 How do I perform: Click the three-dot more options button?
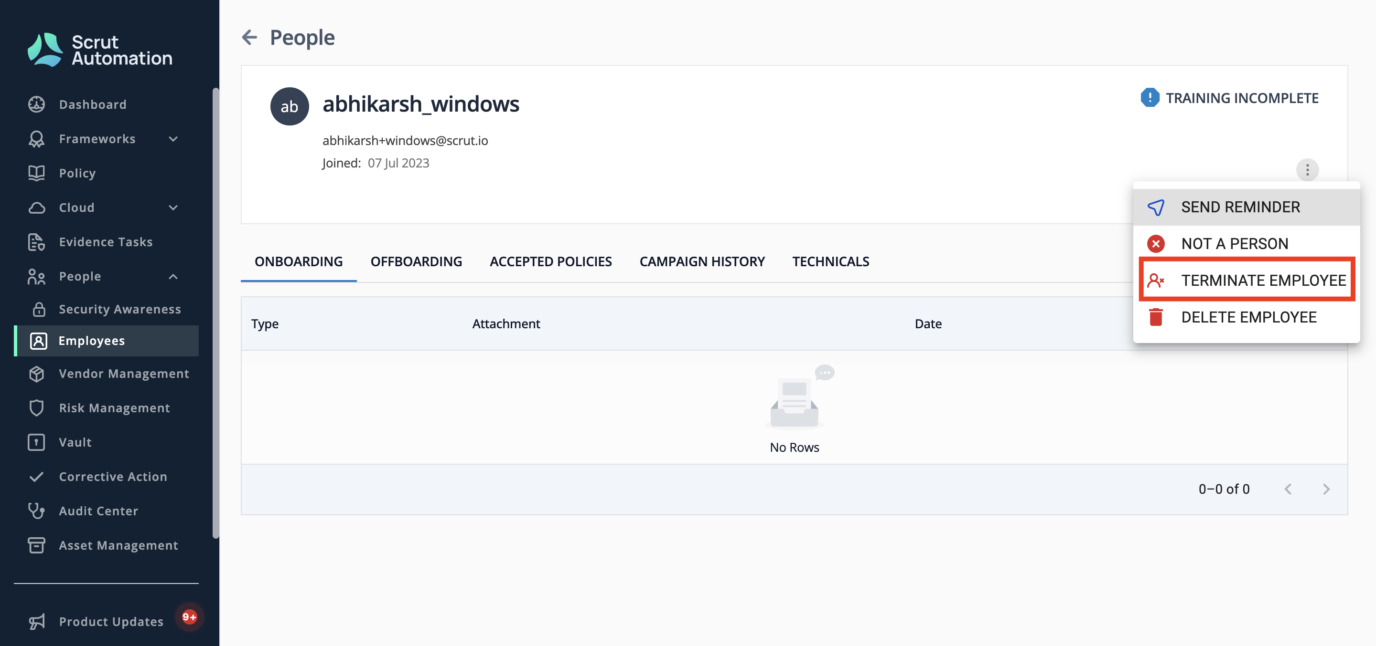click(x=1307, y=170)
